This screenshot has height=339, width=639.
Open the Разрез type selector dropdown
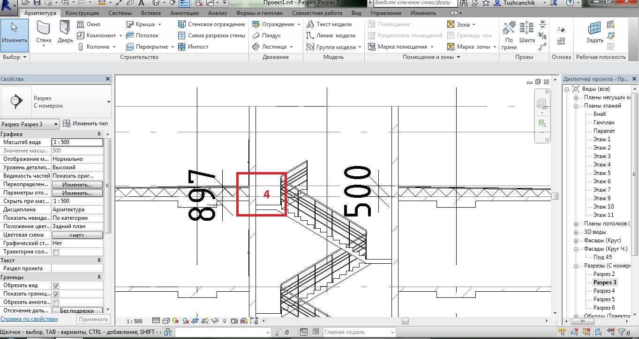click(x=109, y=102)
